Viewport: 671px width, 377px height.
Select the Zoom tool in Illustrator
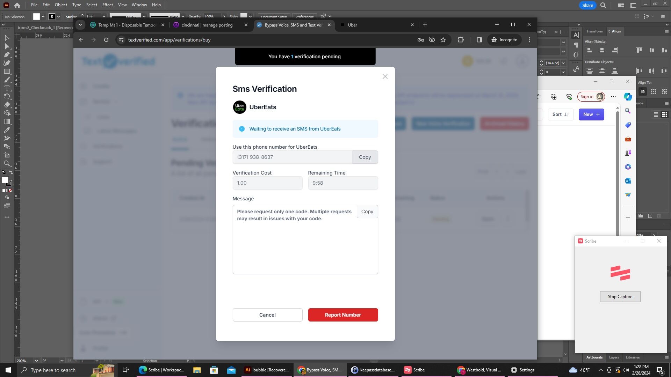tap(7, 163)
